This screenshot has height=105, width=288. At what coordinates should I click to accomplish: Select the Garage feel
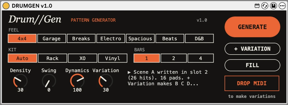pos(52,38)
